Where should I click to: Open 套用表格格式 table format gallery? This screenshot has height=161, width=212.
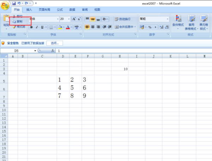coord(191,22)
